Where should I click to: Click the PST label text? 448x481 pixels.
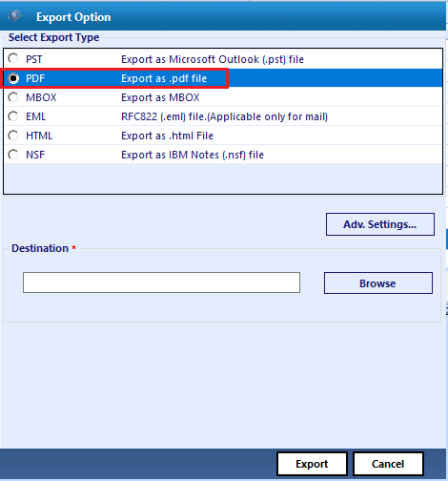34,59
